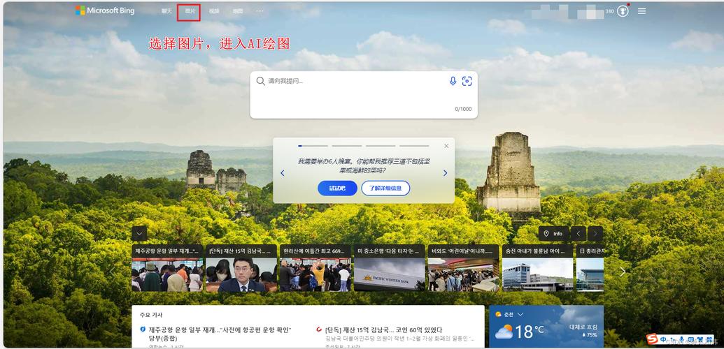Open the more options ellipsis in navigation
Screen dimensions: 724x349
(260, 11)
